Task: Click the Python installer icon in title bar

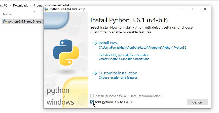Action: click(46, 9)
